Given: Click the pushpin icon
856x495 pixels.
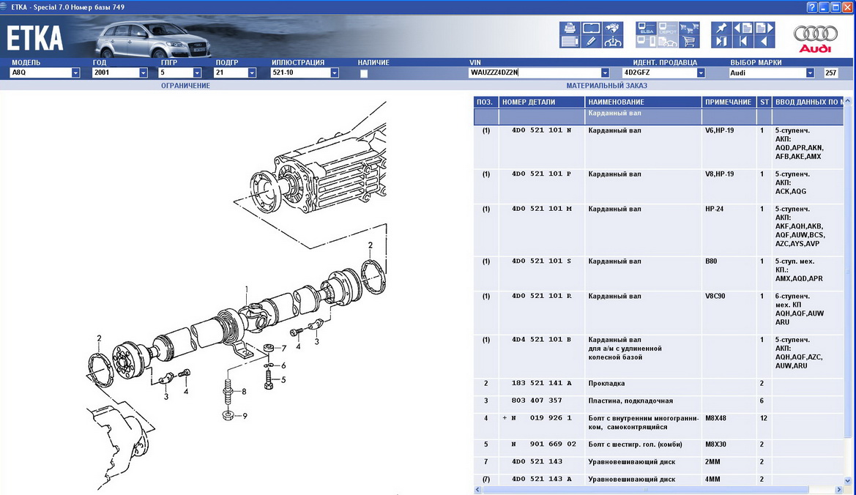Looking at the screenshot, I should point(721,29).
